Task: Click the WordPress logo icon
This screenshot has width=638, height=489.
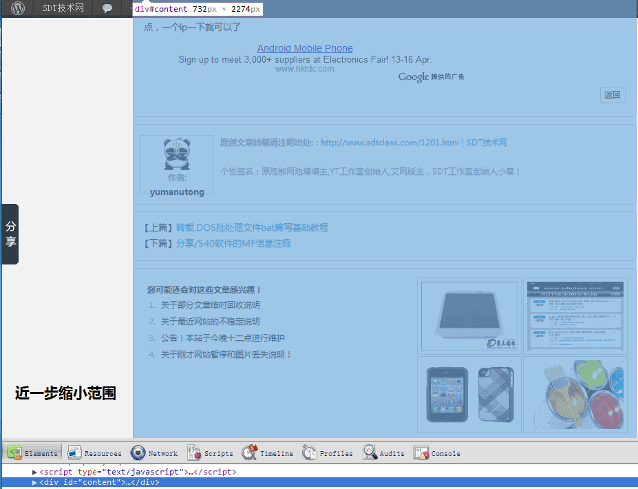Action: point(17,8)
